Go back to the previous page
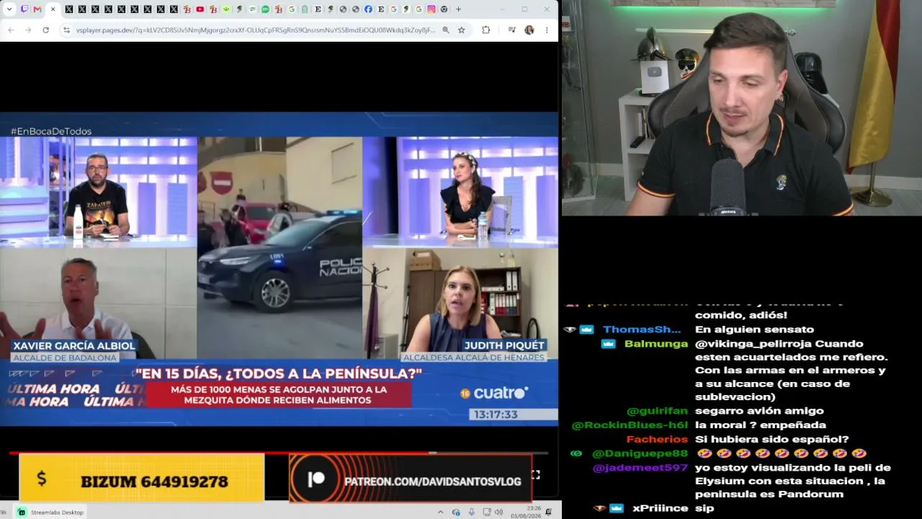The image size is (922, 519). click(x=11, y=30)
